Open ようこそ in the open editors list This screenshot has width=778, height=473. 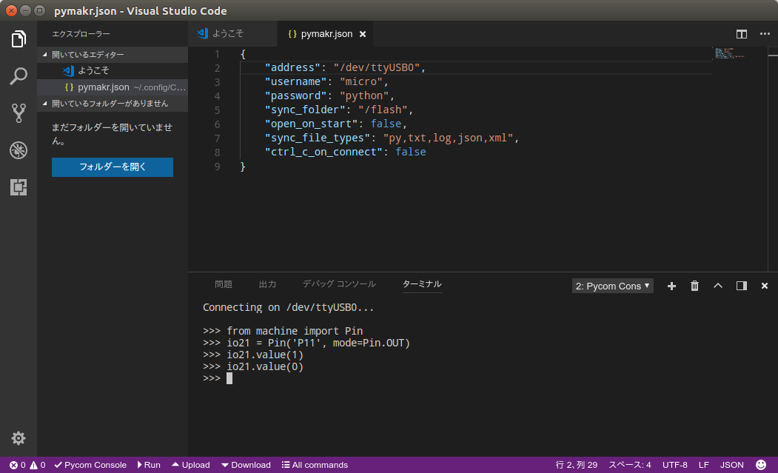[x=113, y=70]
